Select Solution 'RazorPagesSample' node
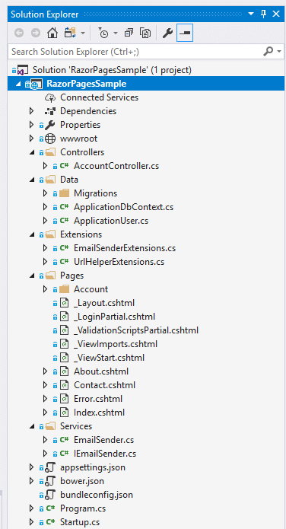286x529 pixels. [x=112, y=70]
